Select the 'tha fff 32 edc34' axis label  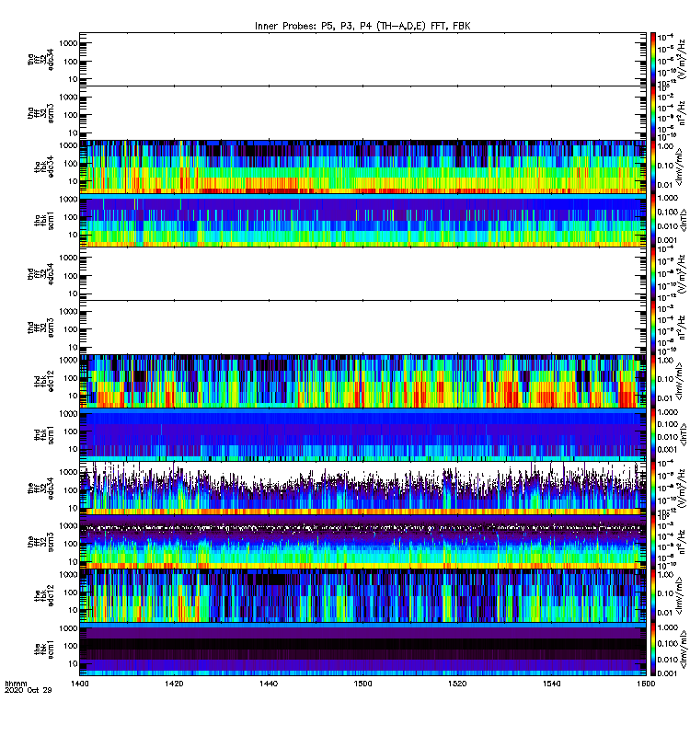[40, 59]
